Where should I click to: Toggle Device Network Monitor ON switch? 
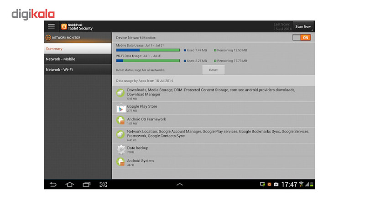(302, 38)
